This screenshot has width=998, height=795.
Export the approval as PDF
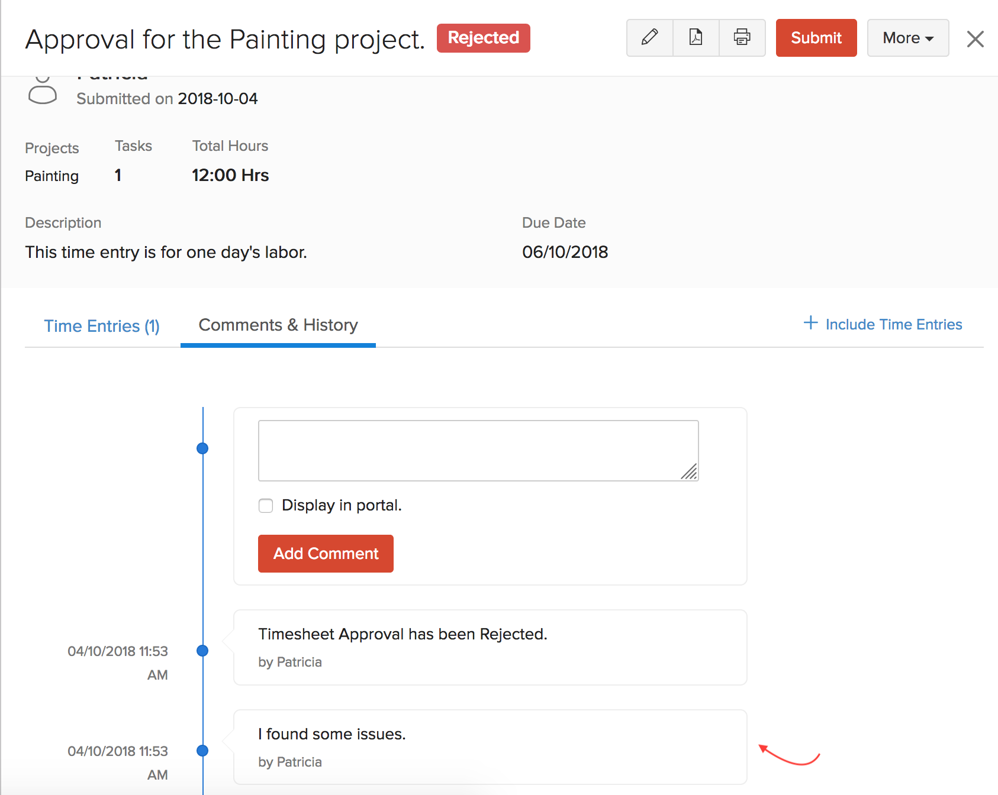point(696,38)
